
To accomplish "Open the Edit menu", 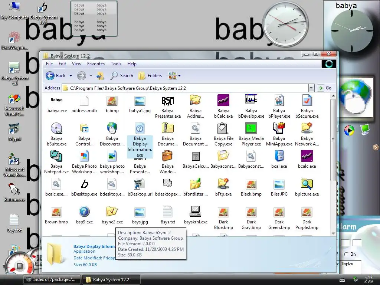I will point(62,64).
